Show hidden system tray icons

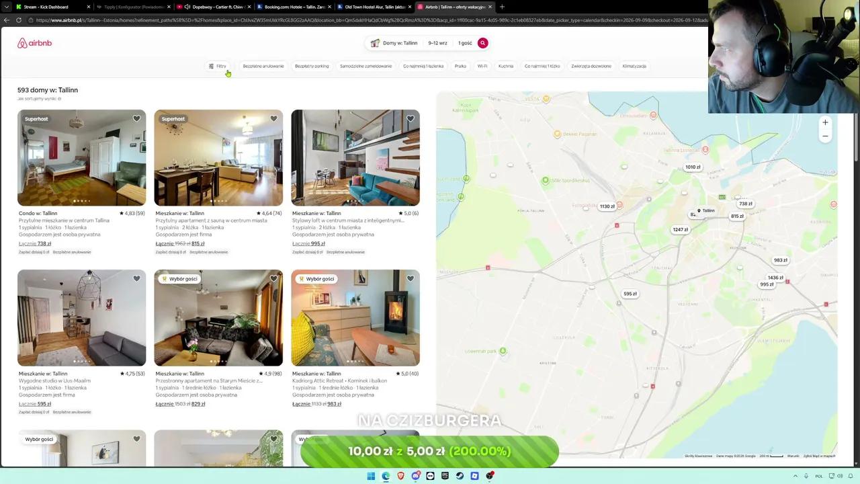[795, 476]
